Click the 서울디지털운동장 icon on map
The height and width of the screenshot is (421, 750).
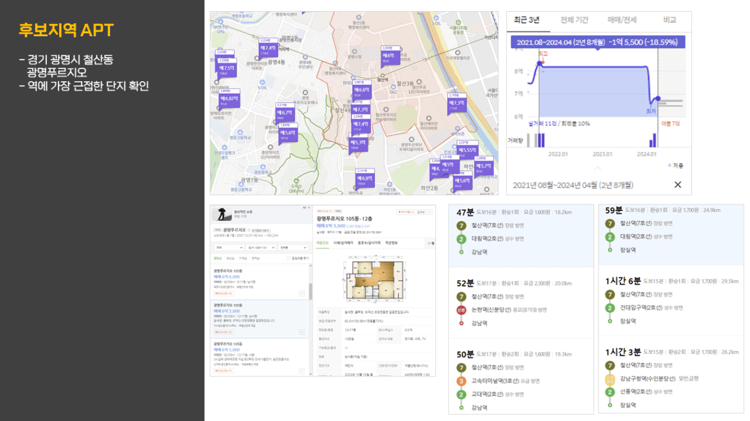click(x=458, y=22)
